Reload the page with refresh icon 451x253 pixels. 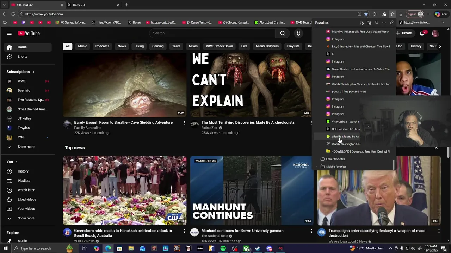point(13,14)
